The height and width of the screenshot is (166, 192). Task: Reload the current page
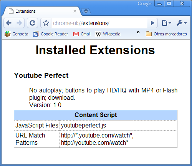coord(33,23)
